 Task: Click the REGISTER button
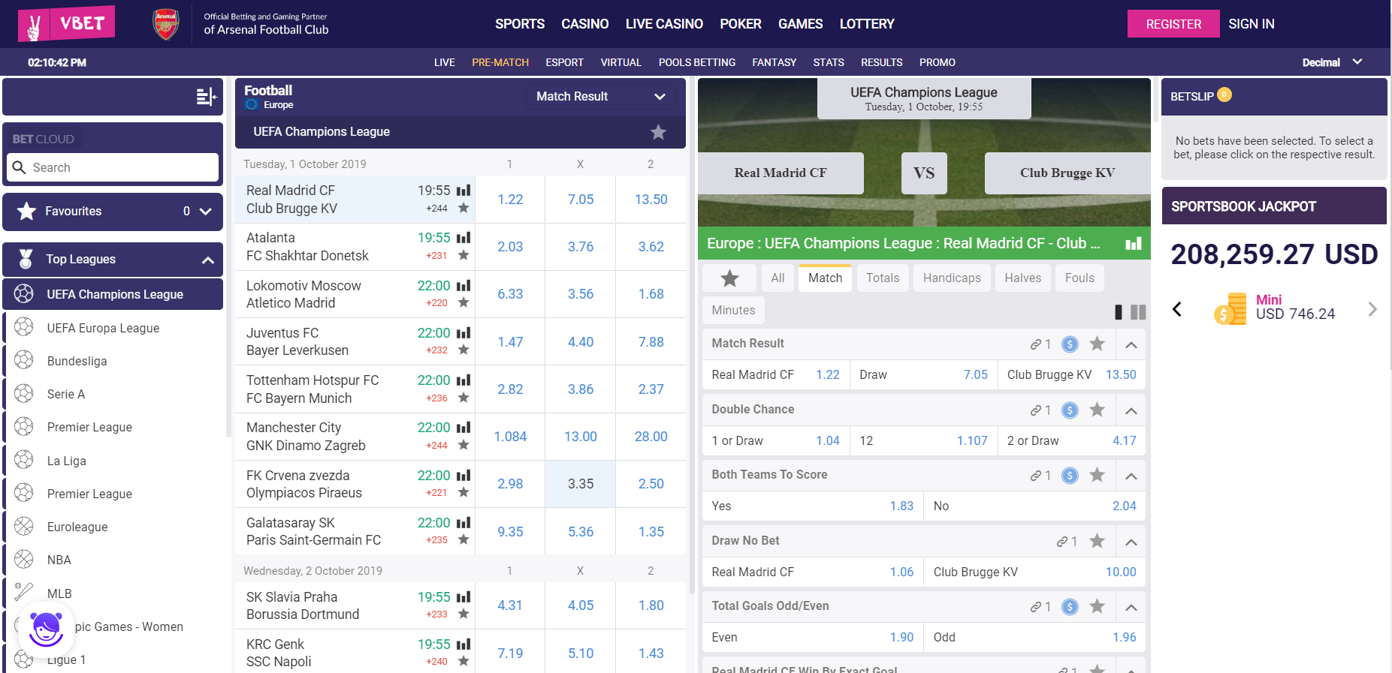tap(1173, 24)
